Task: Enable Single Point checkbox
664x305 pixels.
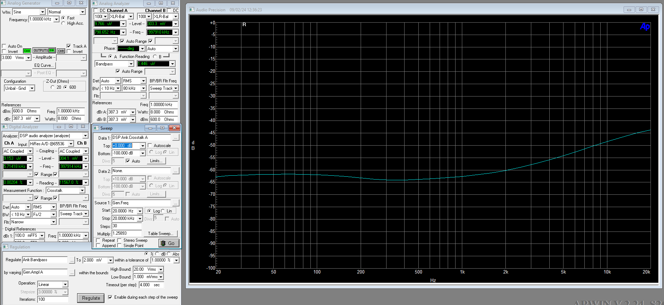Action: point(119,246)
